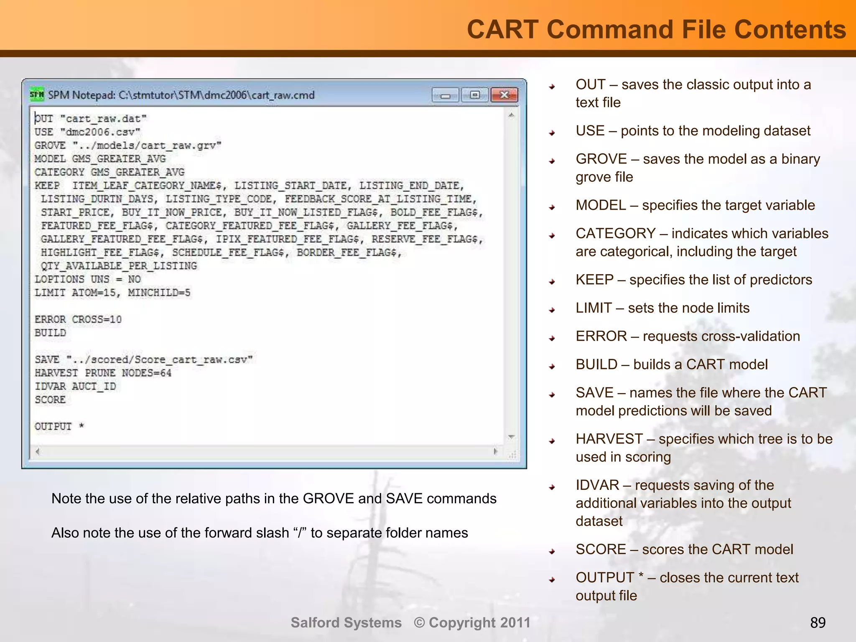Click the bullet SCORE scores the CART model
This screenshot has width=856, height=642.
click(x=684, y=549)
